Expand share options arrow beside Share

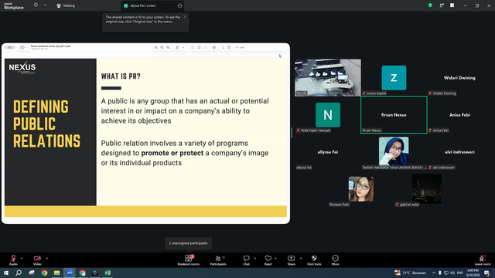click(301, 258)
